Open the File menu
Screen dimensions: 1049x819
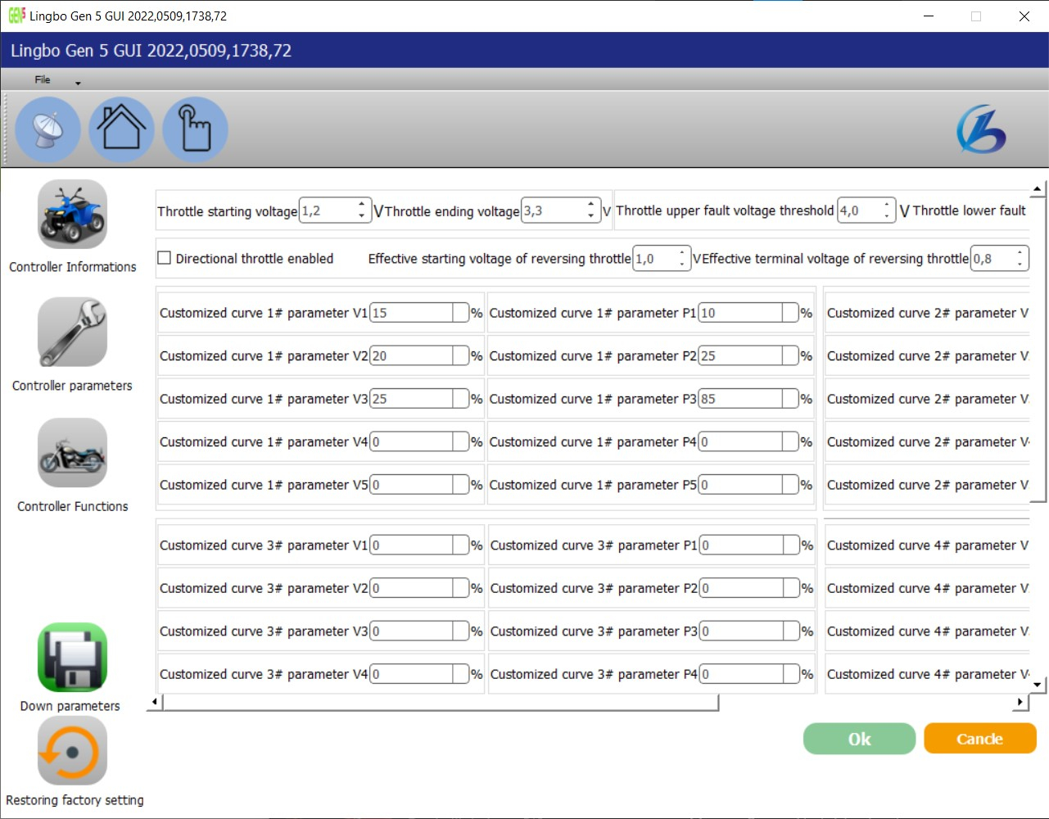pyautogui.click(x=43, y=79)
